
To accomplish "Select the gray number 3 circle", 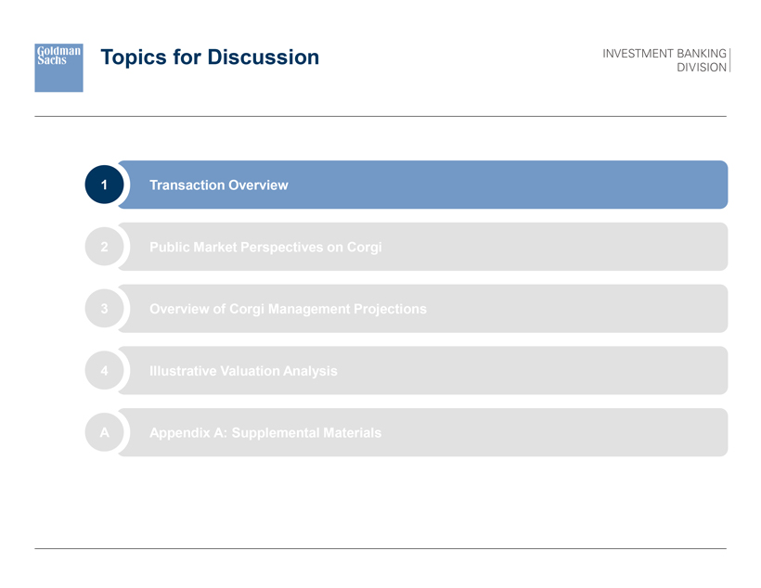I will pos(105,309).
